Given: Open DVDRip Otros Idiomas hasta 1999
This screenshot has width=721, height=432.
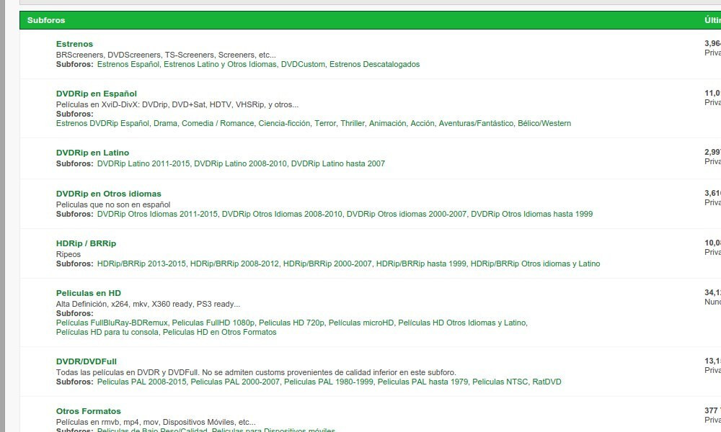Looking at the screenshot, I should [531, 214].
